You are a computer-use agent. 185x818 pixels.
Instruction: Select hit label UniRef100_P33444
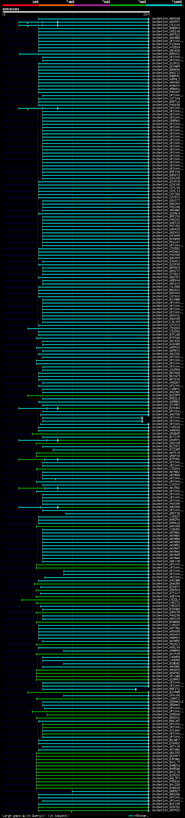point(166,44)
